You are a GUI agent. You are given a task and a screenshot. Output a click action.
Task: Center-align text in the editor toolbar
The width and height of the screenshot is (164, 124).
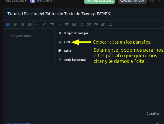pyautogui.click(x=15, y=24)
